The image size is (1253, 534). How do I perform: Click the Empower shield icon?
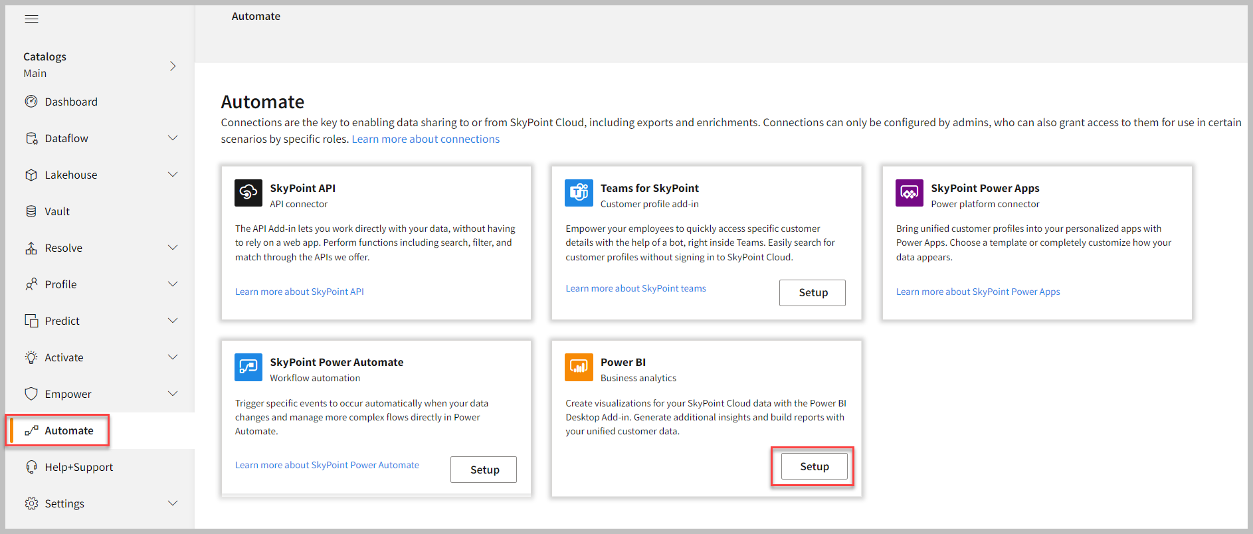(x=31, y=394)
